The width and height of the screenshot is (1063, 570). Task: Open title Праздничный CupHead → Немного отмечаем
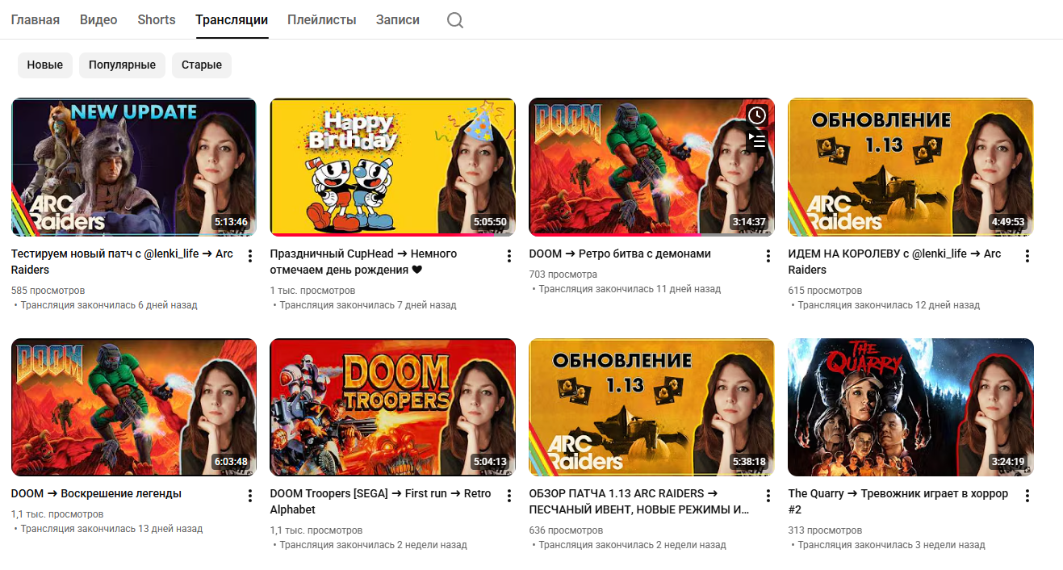pyautogui.click(x=363, y=262)
